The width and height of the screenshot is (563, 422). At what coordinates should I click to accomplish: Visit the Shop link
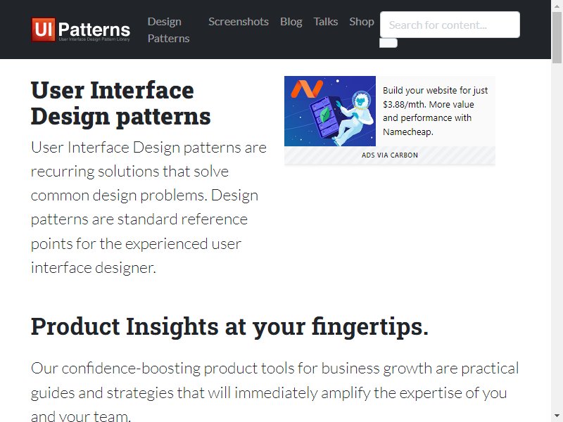coord(362,22)
